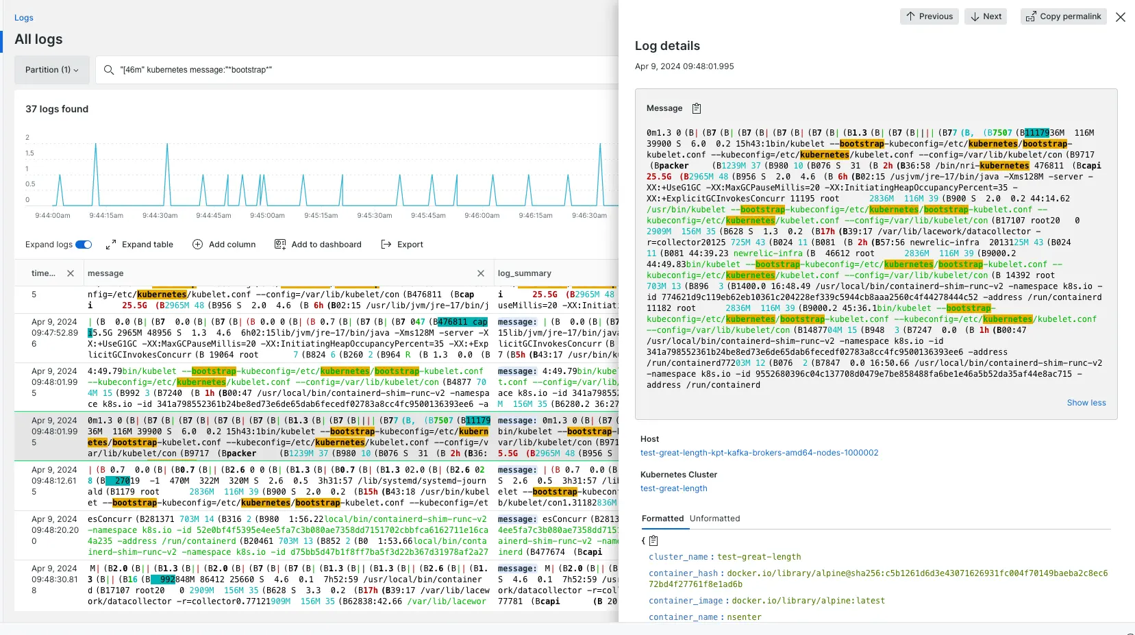Switch to the Unformatted tab
Image resolution: width=1135 pixels, height=635 pixels.
click(714, 519)
